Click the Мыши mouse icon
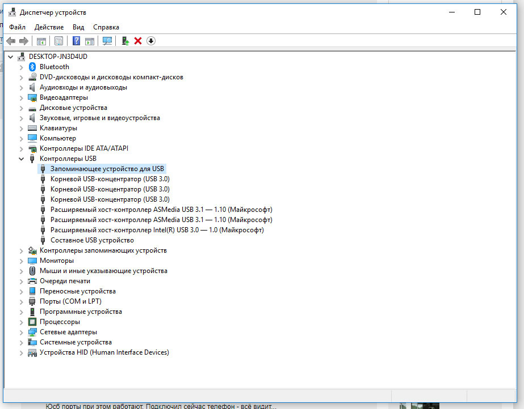This screenshot has width=524, height=409. click(32, 271)
